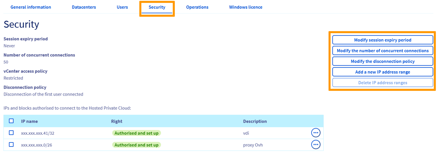Click Delete IP address ranges button
Viewport: 437px width, 154px height.
[382, 83]
